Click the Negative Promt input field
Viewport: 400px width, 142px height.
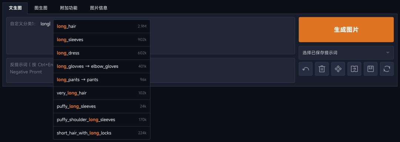point(150,70)
